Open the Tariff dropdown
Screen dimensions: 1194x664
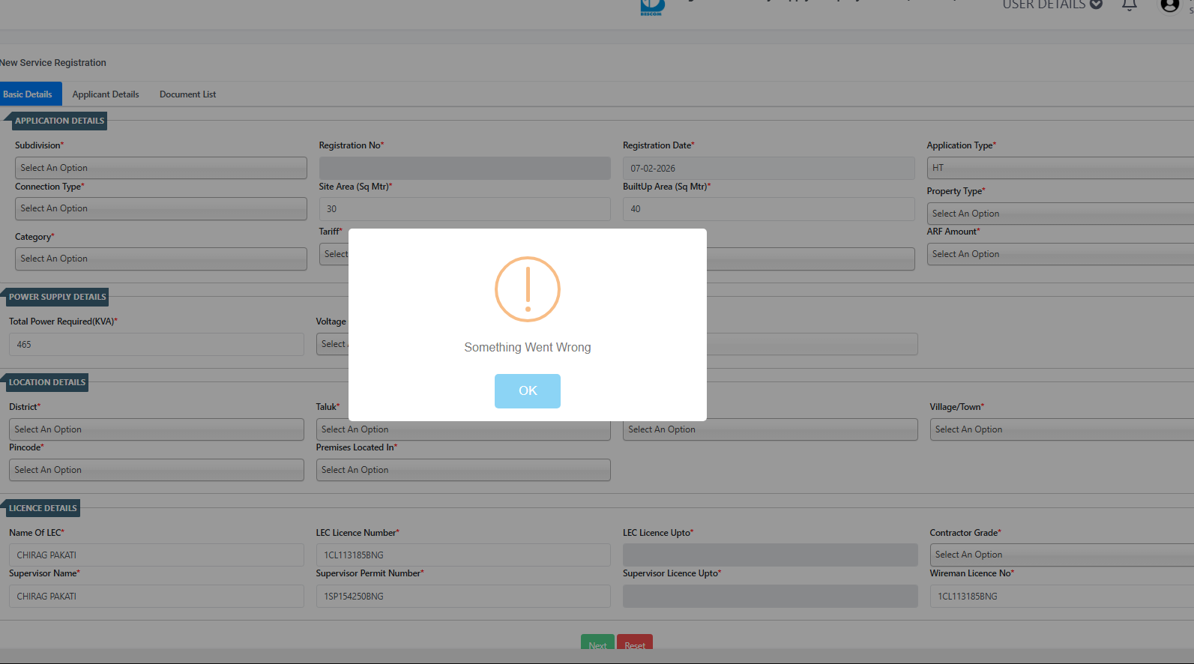click(334, 254)
